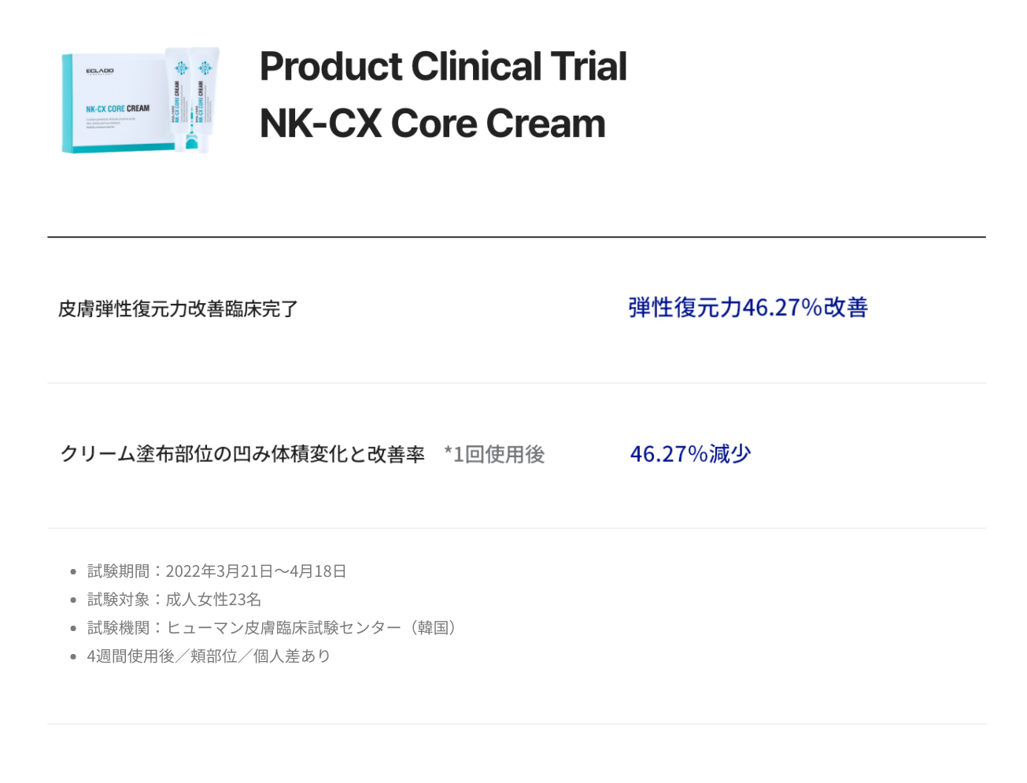
Task: Click the 'NK-CX Core Cream' title text
Action: pyautogui.click(x=433, y=124)
